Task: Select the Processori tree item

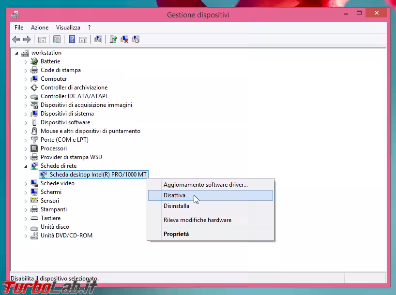Action: pos(53,148)
